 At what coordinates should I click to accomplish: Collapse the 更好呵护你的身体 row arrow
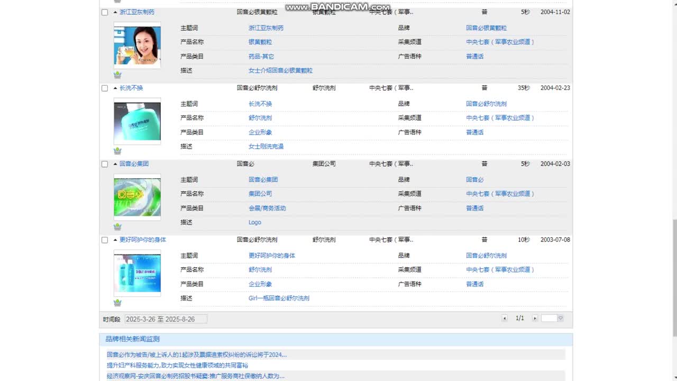pyautogui.click(x=115, y=240)
